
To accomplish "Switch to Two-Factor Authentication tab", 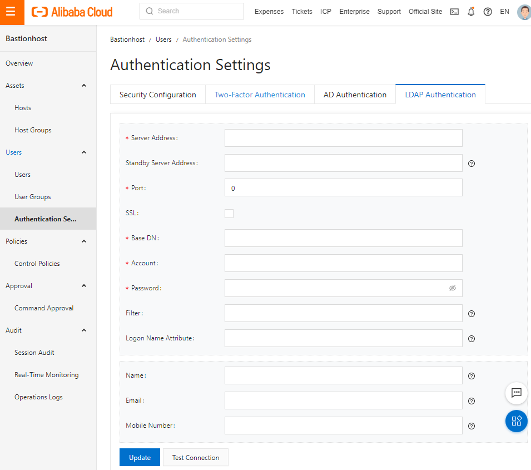I will [260, 95].
